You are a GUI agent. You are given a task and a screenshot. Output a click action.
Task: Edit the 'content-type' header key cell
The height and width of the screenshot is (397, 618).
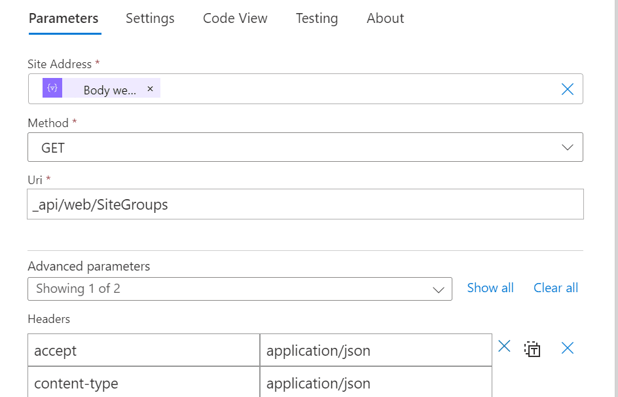[x=144, y=382]
